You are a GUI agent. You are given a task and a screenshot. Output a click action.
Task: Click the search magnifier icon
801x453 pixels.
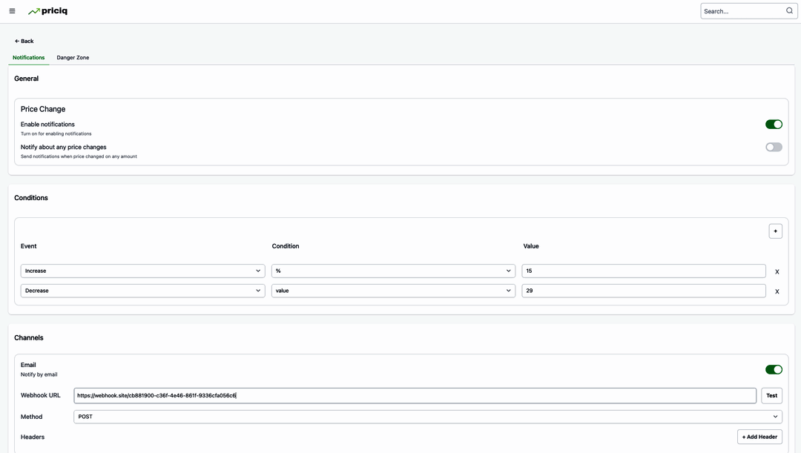[x=789, y=11]
